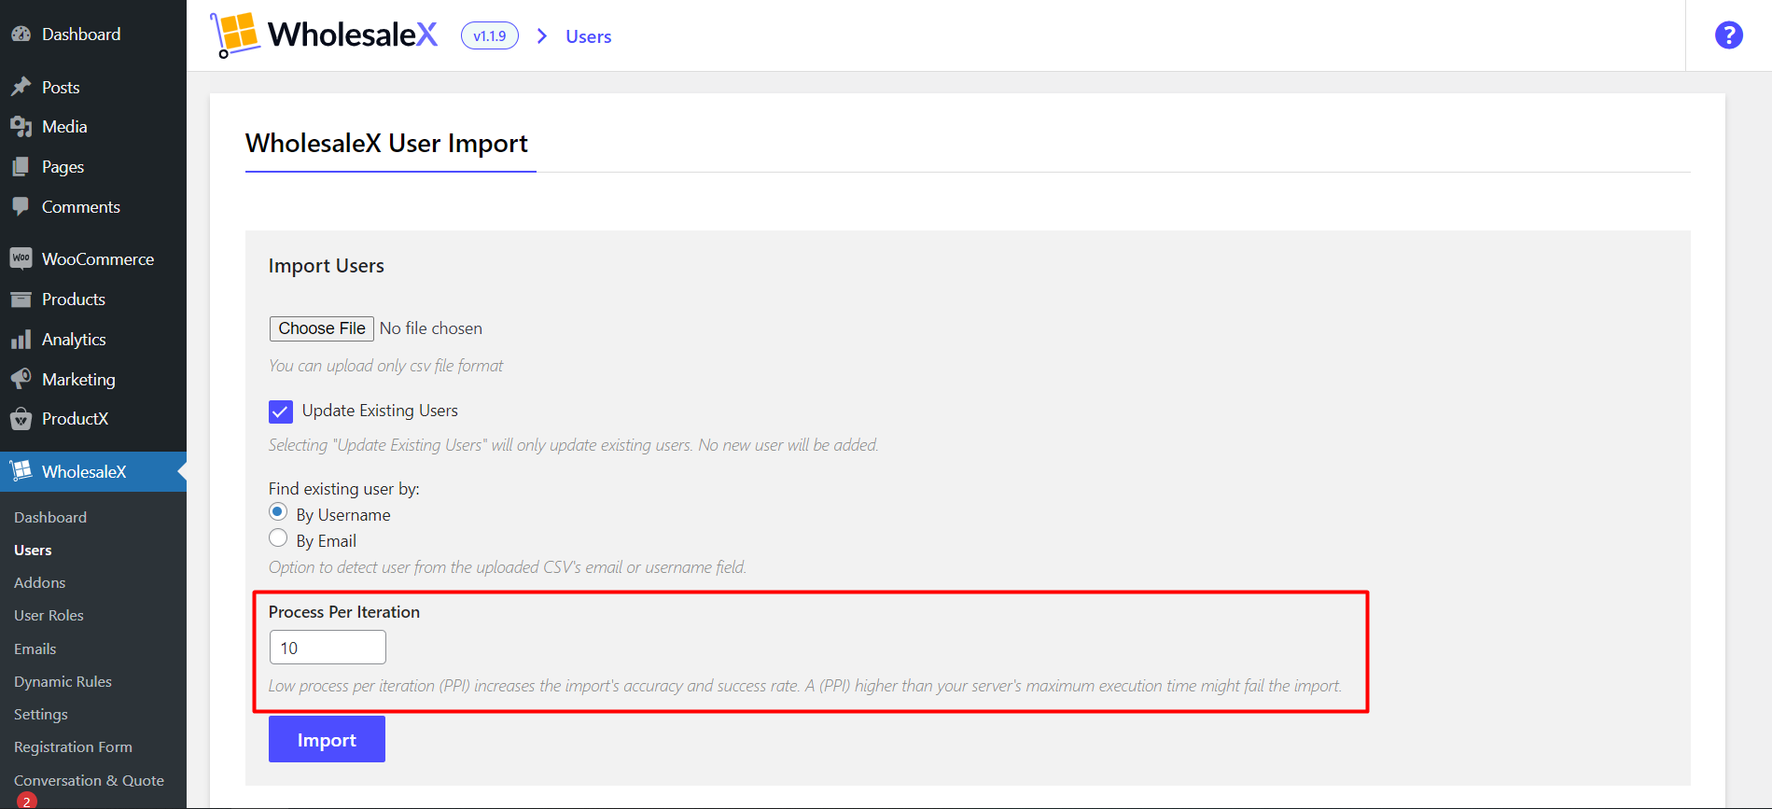Open the WholesaleX Settings submenu
Viewport: 1772px width, 809px height.
[x=41, y=715]
